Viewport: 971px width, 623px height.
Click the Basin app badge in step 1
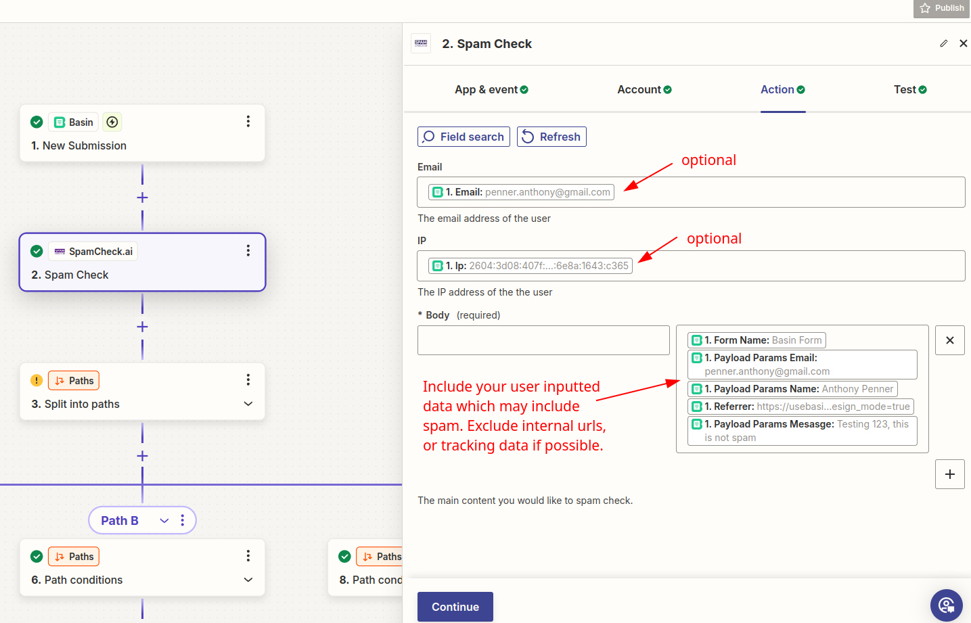pos(74,122)
